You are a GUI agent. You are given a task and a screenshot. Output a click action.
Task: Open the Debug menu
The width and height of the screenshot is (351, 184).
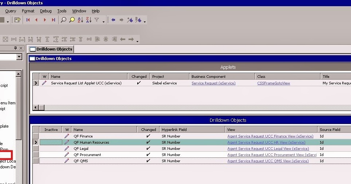[46, 11]
